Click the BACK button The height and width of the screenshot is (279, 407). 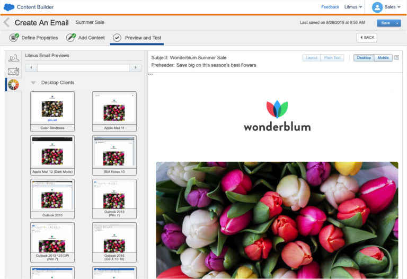pyautogui.click(x=367, y=38)
